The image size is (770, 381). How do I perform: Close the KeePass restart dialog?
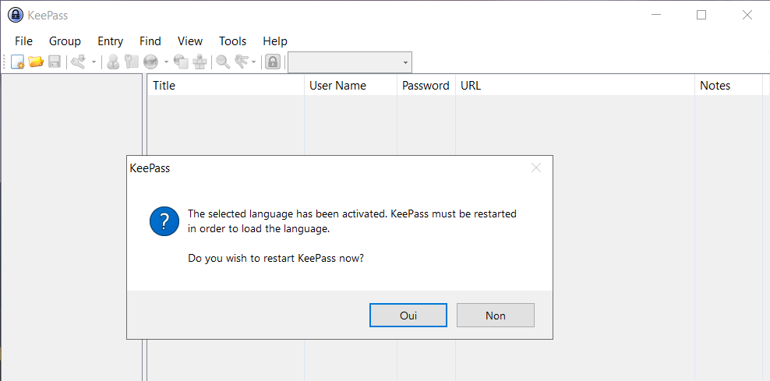click(536, 168)
